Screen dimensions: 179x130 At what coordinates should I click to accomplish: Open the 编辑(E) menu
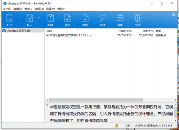pyautogui.click(x=18, y=9)
